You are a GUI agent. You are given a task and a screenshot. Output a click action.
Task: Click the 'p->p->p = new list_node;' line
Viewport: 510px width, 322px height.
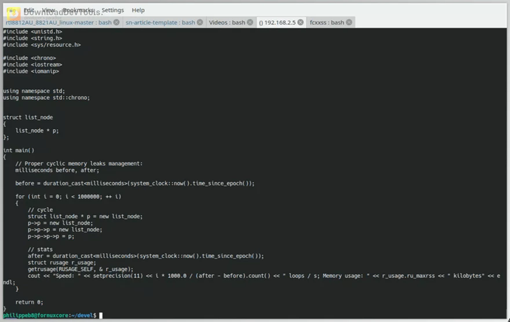(65, 230)
